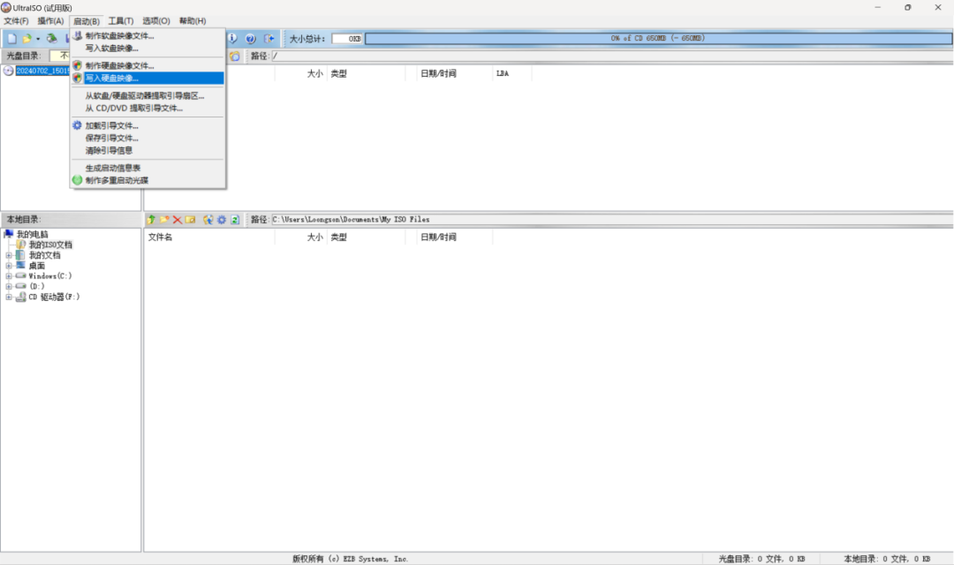Select 我的电脑 in local tree
The width and height of the screenshot is (954, 565).
click(33, 234)
